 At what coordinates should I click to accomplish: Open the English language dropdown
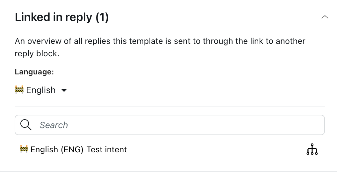click(41, 90)
